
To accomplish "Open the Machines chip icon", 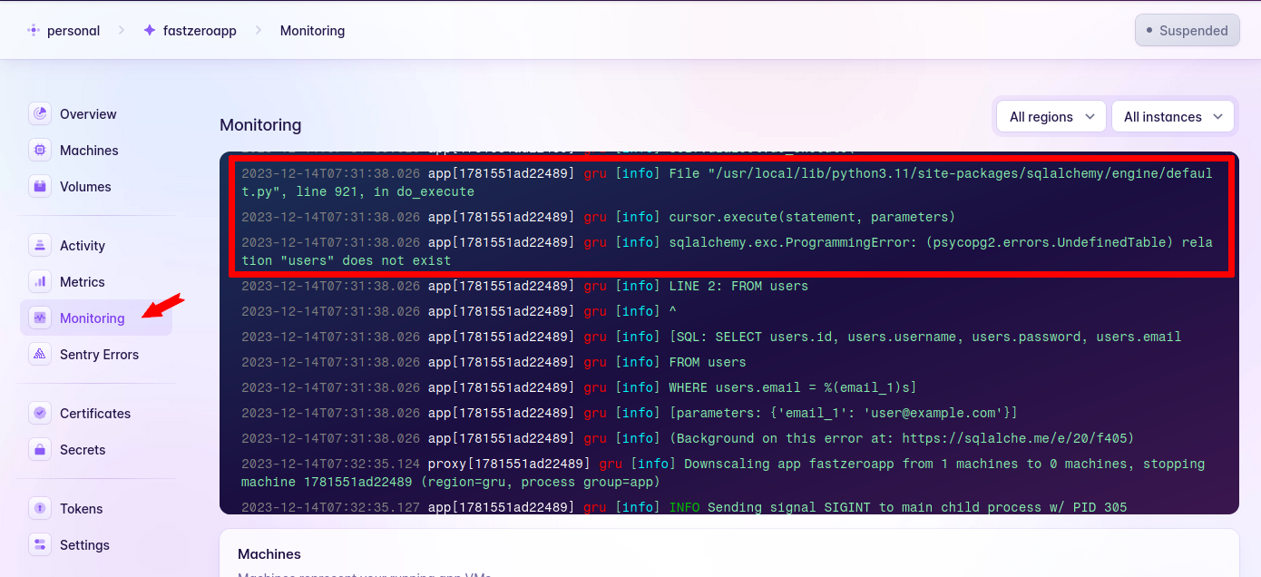I will click(40, 151).
